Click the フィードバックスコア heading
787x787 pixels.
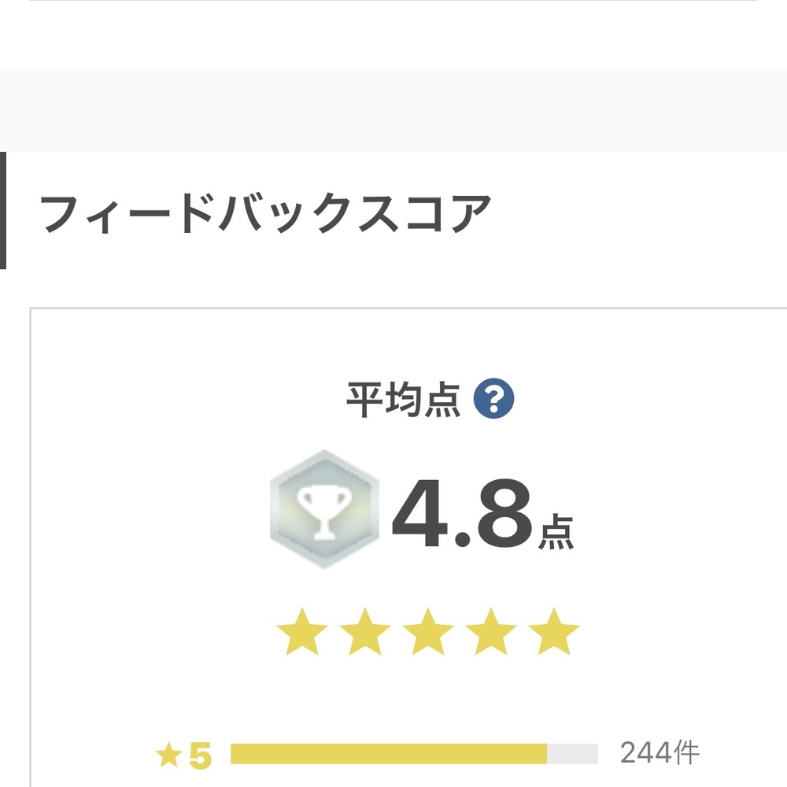[x=266, y=212]
